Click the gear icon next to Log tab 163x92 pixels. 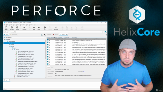point(9,80)
